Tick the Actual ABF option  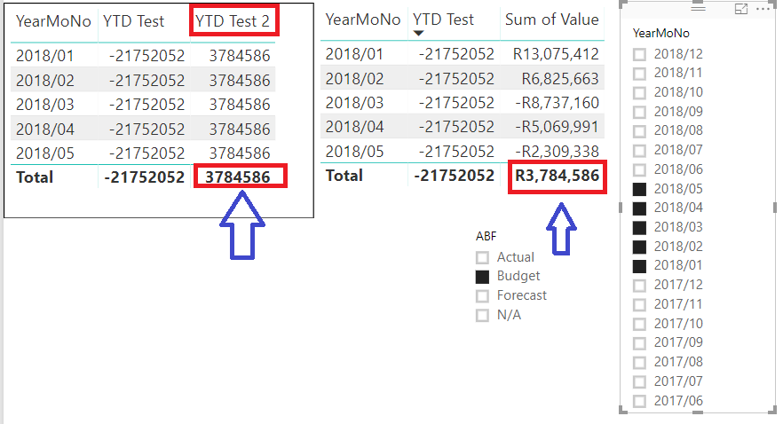pyautogui.click(x=482, y=257)
